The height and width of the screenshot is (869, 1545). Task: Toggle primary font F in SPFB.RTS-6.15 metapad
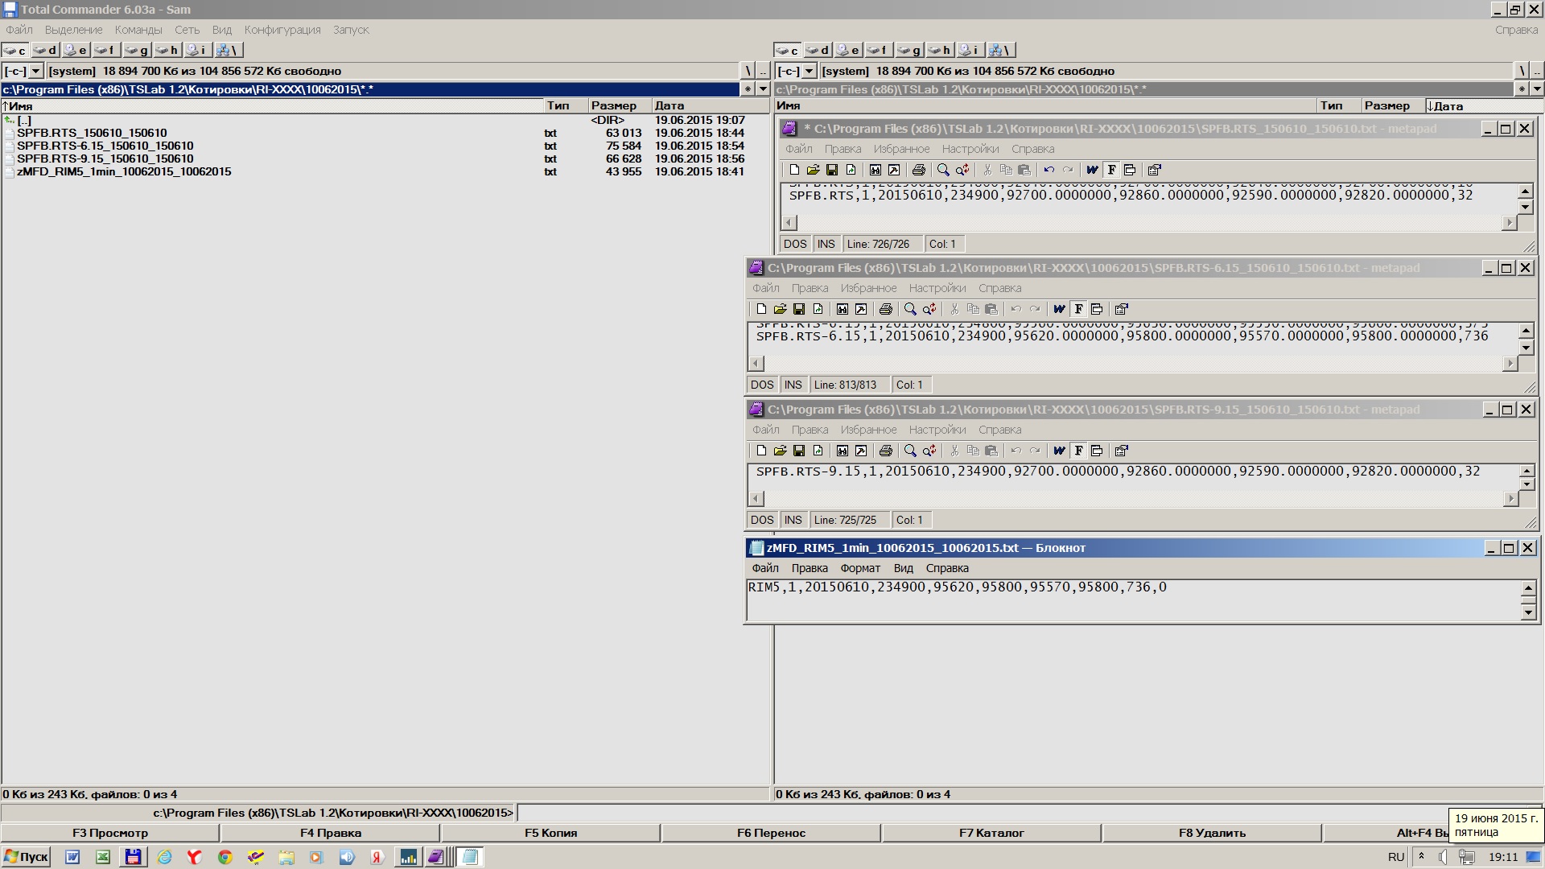coord(1078,309)
